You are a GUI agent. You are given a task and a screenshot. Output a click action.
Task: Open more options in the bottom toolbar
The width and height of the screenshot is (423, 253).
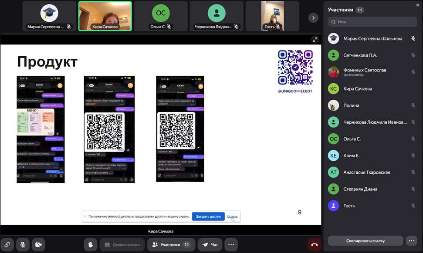tap(231, 245)
